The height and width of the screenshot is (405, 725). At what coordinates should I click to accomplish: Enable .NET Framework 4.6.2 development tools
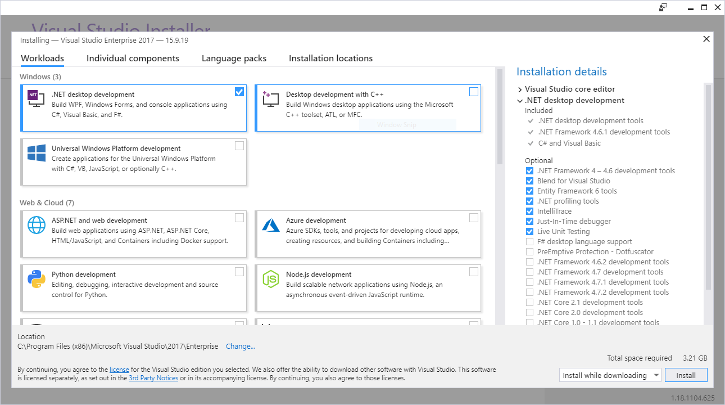point(529,262)
